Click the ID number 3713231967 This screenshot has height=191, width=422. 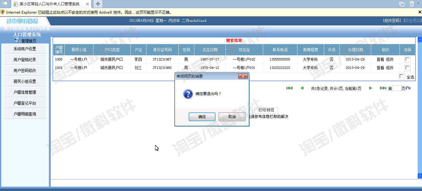[162, 59]
